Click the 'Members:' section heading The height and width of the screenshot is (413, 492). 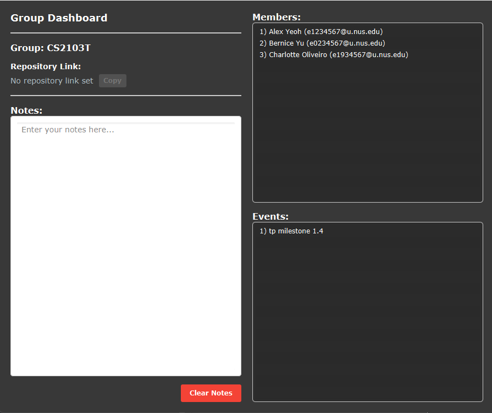coord(277,18)
